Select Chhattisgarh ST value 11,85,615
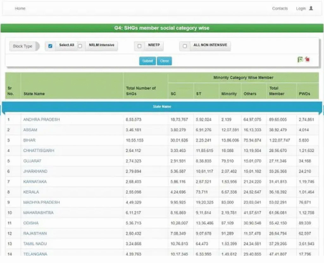This screenshot has width=324, height=263. tap(204, 151)
